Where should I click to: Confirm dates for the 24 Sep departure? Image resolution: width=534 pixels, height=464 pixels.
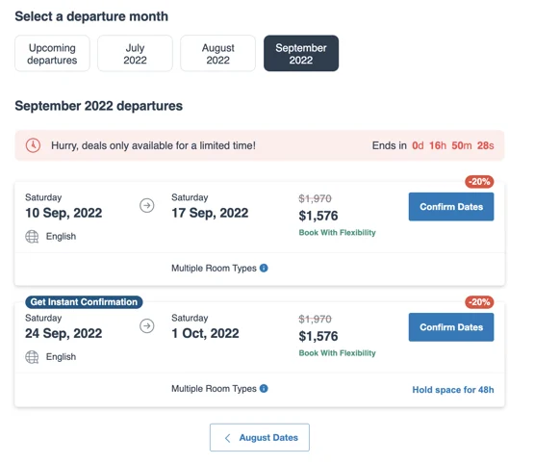(451, 327)
